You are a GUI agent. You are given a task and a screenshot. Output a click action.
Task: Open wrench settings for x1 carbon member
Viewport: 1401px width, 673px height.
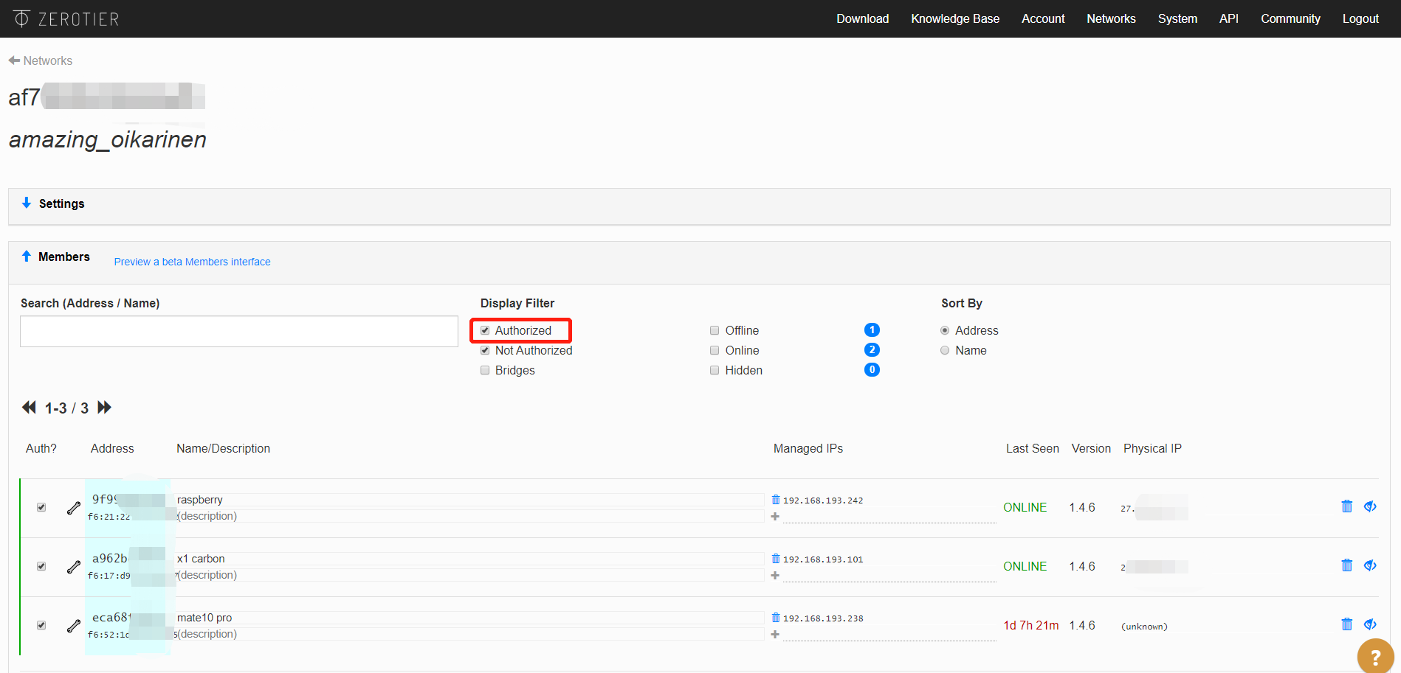(74, 567)
